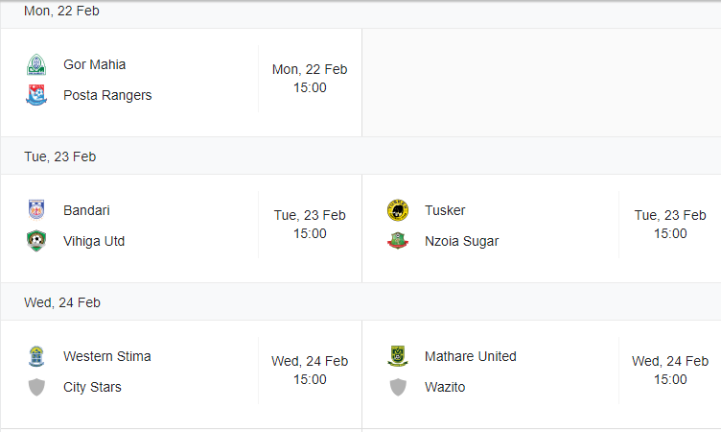
Task: Click the Gor Mahia club crest
Action: (x=36, y=64)
